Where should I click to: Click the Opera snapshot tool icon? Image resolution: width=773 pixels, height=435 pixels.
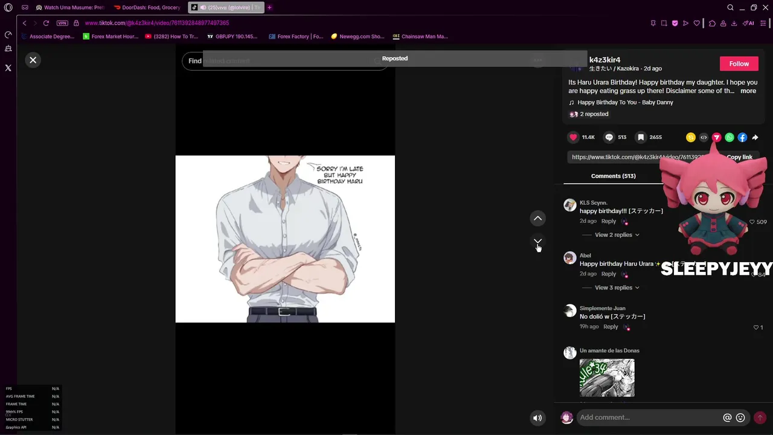coord(664,23)
